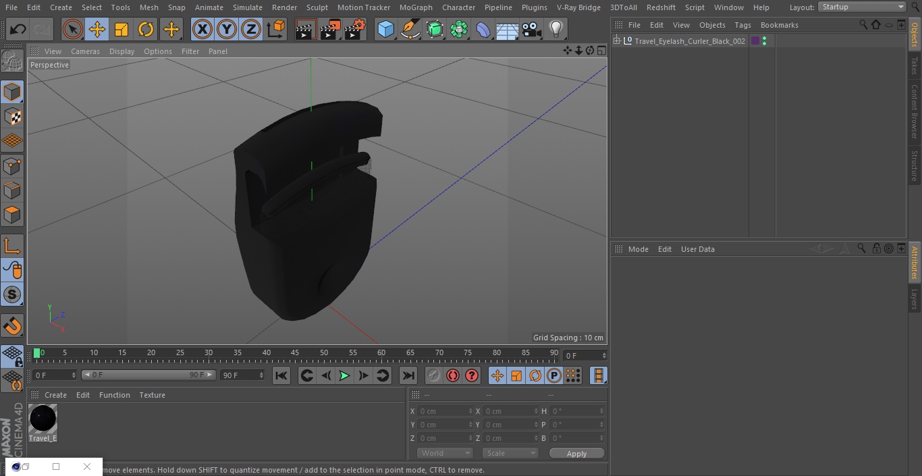Open Object Manager Tags menu

[742, 25]
